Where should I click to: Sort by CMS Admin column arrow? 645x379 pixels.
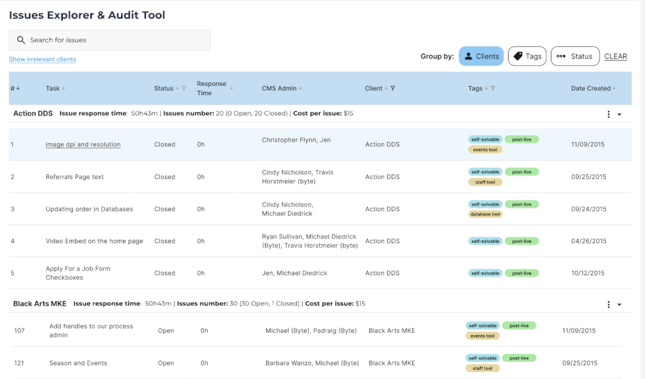coord(300,88)
